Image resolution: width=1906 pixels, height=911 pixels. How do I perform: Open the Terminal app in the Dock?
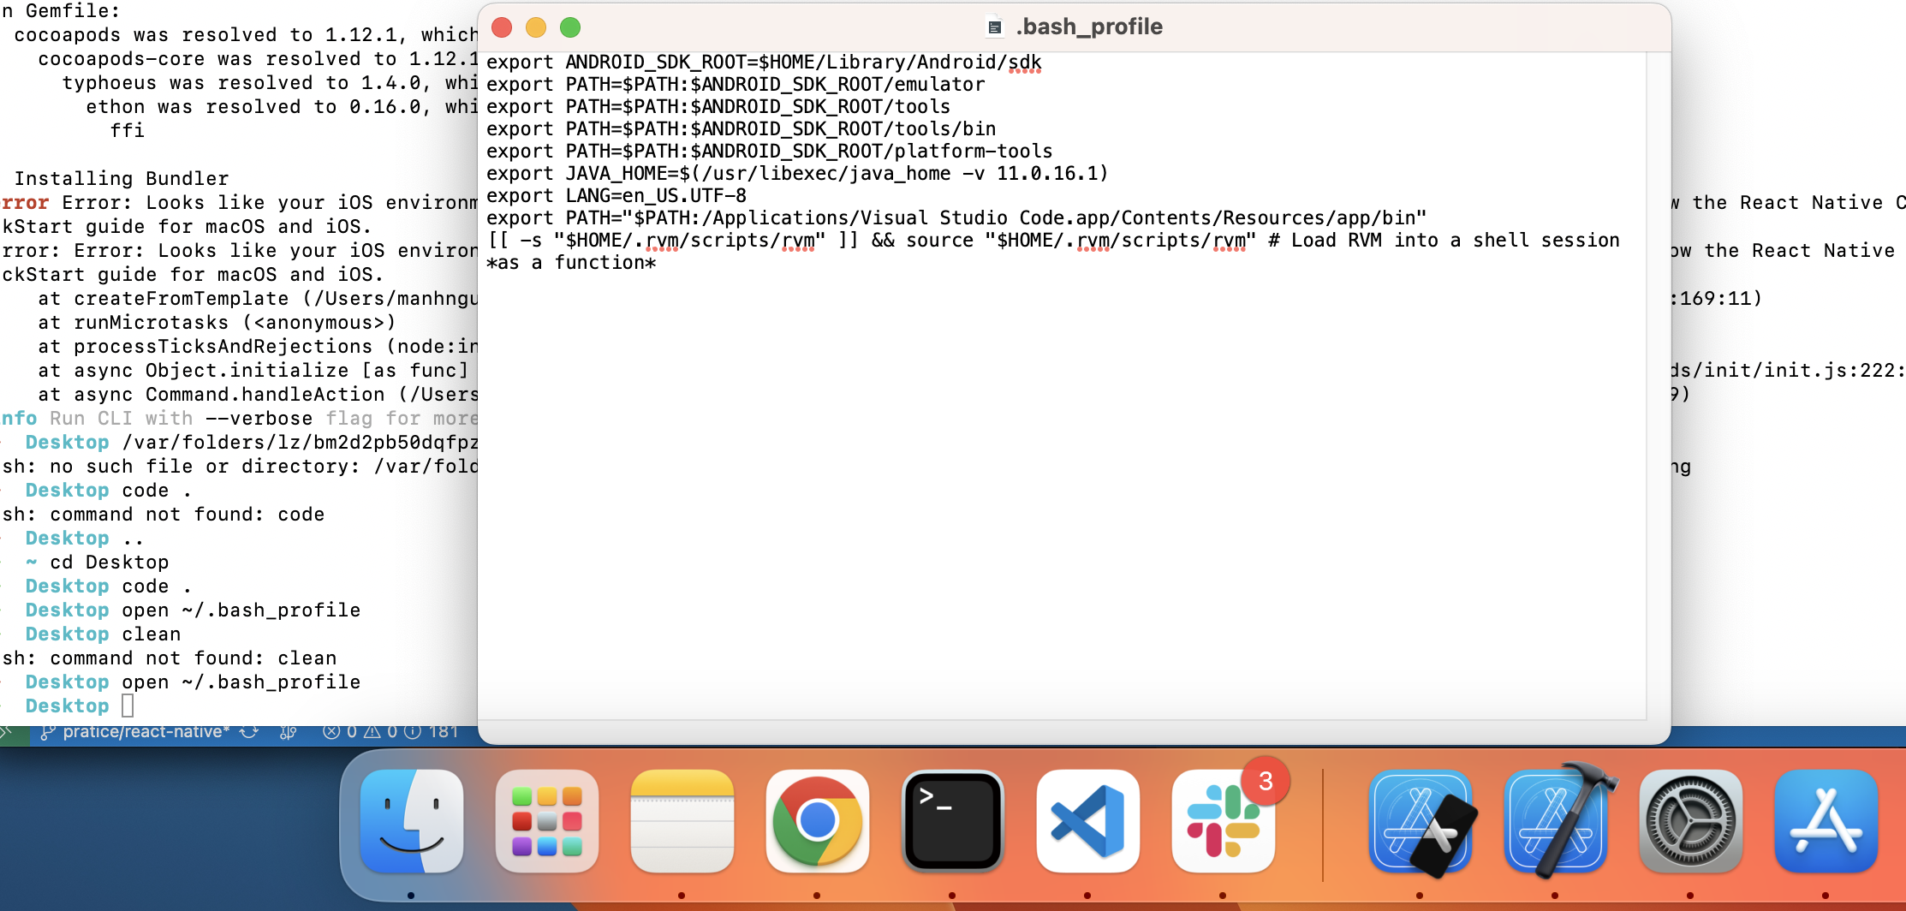coord(953,821)
